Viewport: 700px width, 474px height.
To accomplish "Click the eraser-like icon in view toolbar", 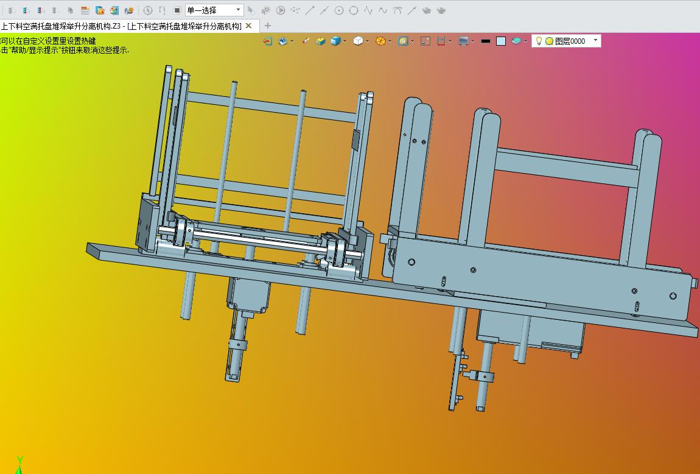I will (x=306, y=41).
